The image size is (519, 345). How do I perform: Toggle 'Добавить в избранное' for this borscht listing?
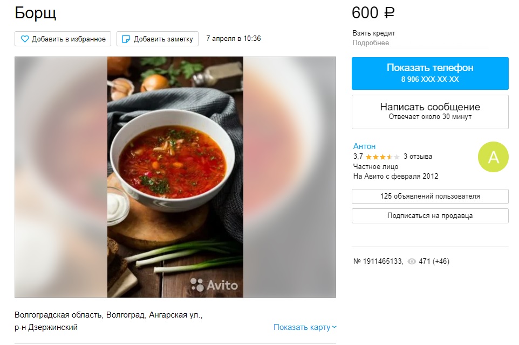62,38
